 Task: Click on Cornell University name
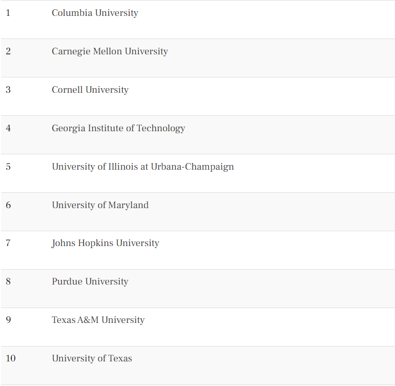[x=90, y=90]
